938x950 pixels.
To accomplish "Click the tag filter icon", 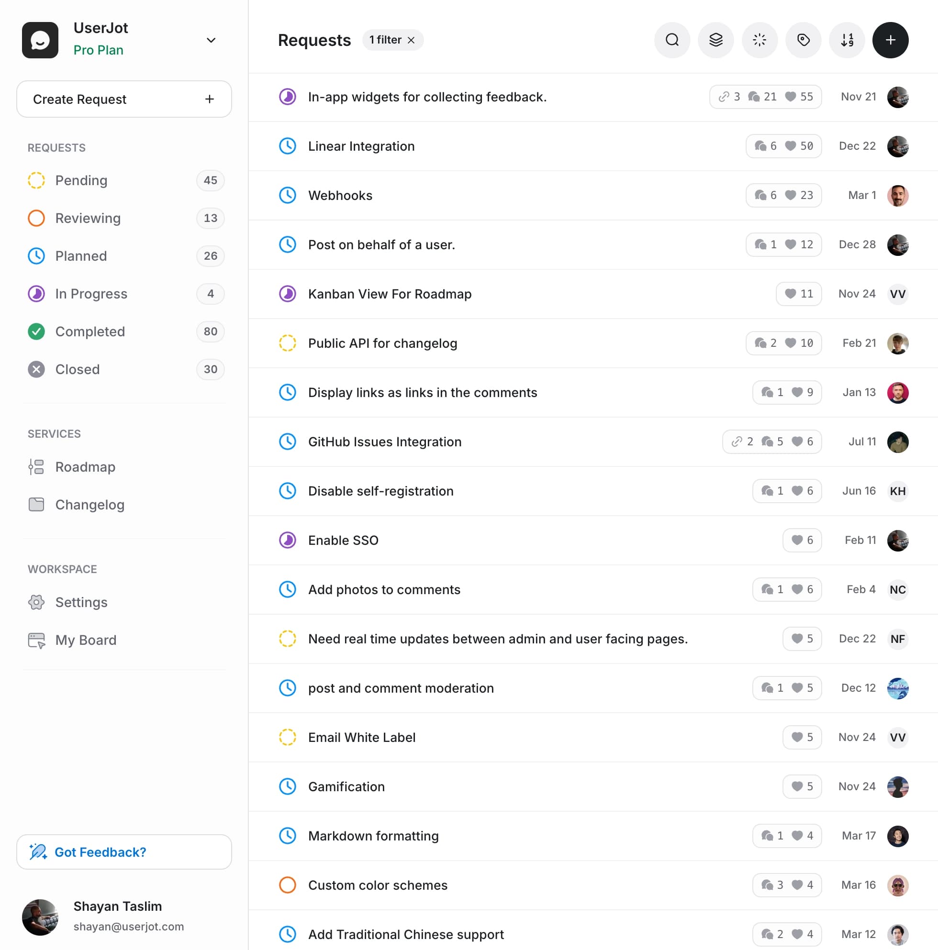I will coord(803,40).
